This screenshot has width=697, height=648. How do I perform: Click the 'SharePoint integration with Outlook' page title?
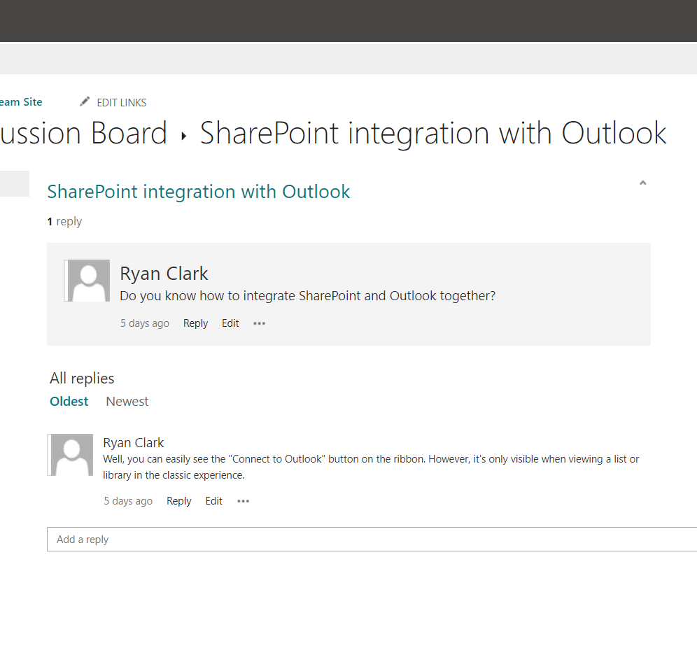click(433, 134)
